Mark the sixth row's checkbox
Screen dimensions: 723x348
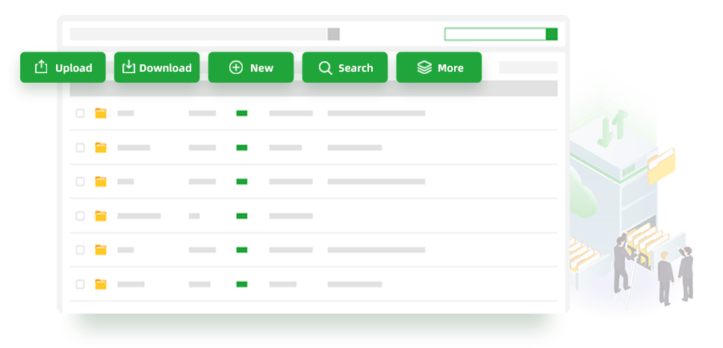pyautogui.click(x=80, y=285)
